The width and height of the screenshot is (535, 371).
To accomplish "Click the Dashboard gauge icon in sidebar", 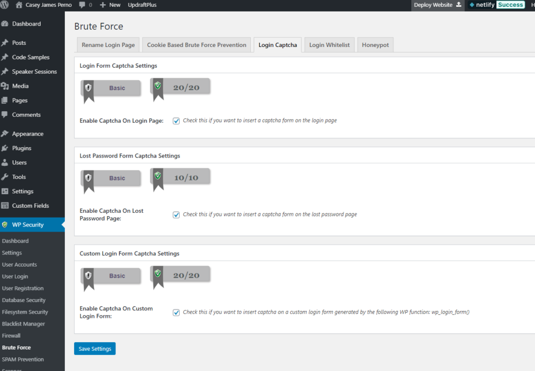I will (5, 24).
